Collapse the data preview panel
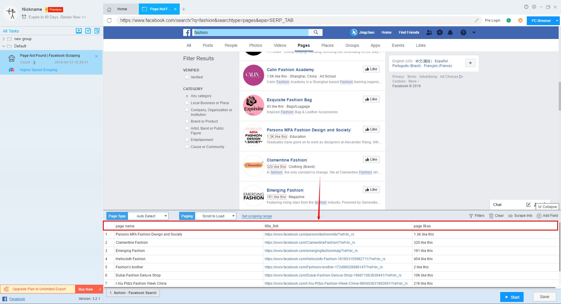This screenshot has height=304, width=561. point(547,207)
